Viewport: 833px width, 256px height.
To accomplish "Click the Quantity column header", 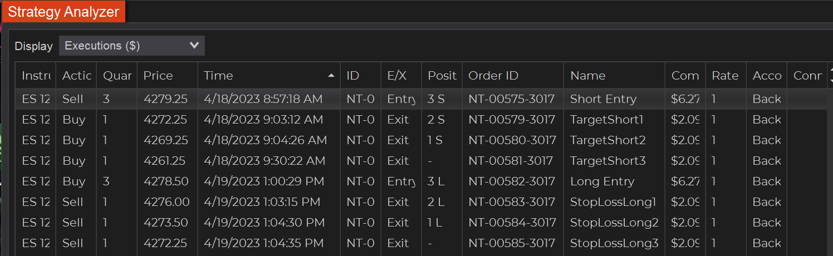I will (x=117, y=76).
